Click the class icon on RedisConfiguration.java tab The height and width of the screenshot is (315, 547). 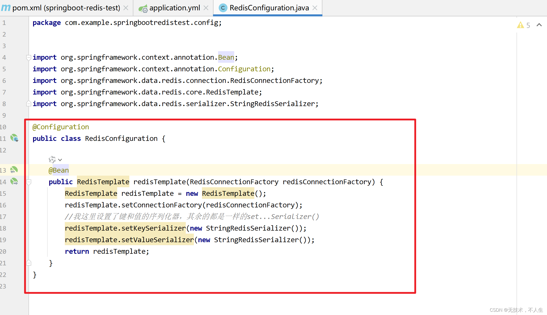click(223, 8)
